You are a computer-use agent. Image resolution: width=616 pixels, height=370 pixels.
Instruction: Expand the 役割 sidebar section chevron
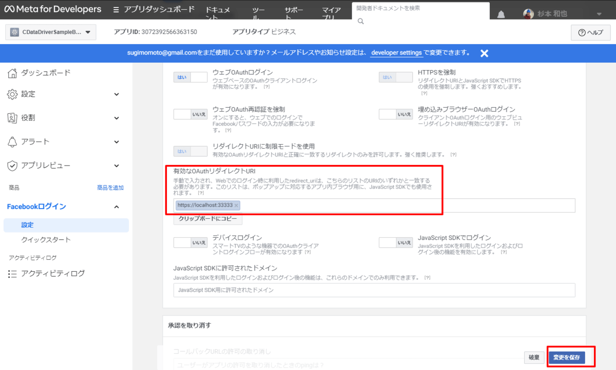(x=117, y=118)
